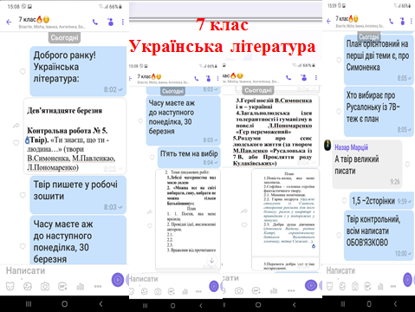Open the shared 'Теми письмових робіт' image
This screenshot has height=312, width=415.
pyautogui.click(x=188, y=219)
